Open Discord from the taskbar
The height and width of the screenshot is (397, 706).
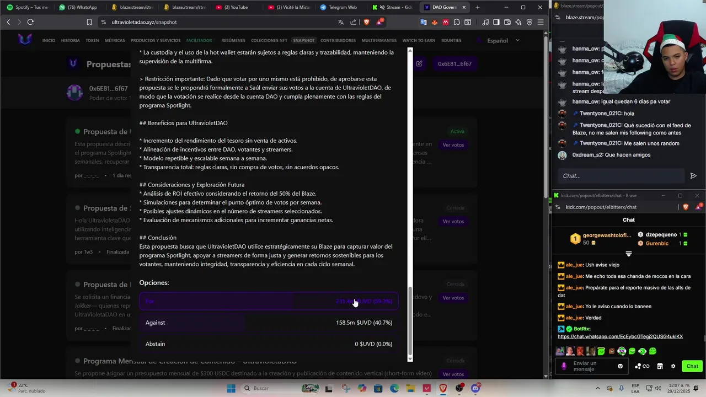pyautogui.click(x=475, y=388)
